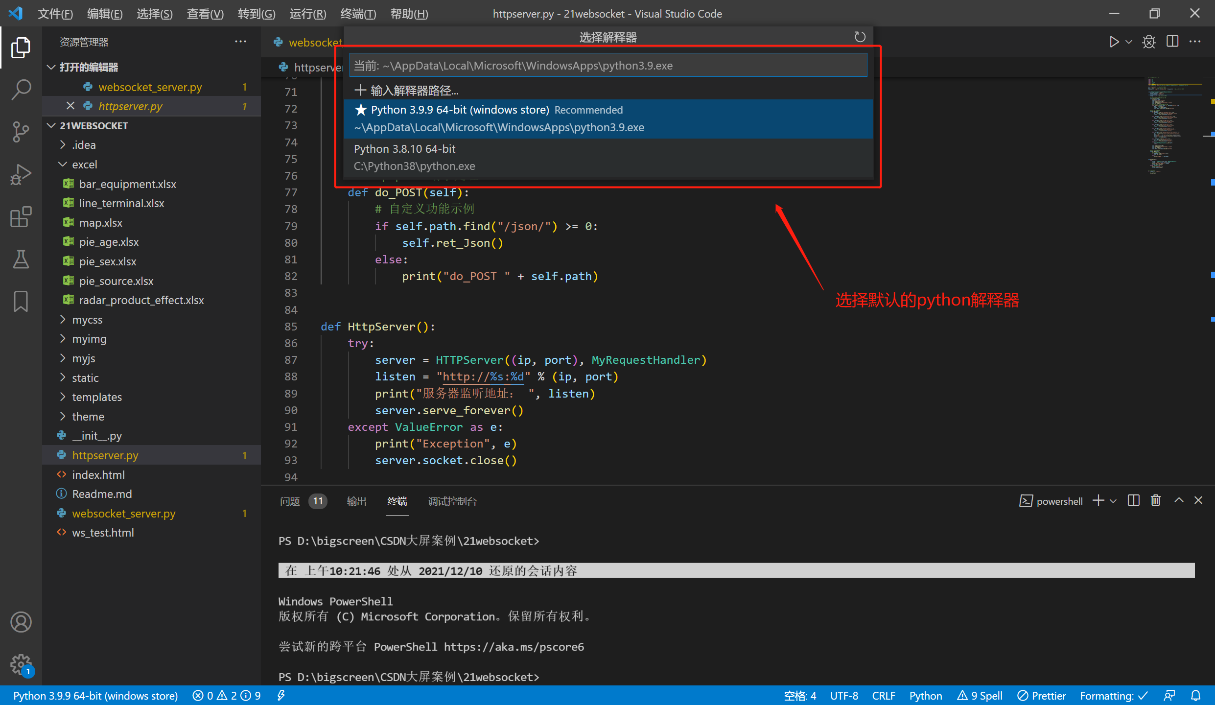1215x705 pixels.
Task: Open notifications via the bell icon
Action: [1196, 695]
